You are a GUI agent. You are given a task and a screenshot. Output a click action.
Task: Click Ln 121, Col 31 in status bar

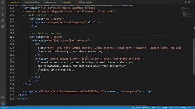(136, 108)
